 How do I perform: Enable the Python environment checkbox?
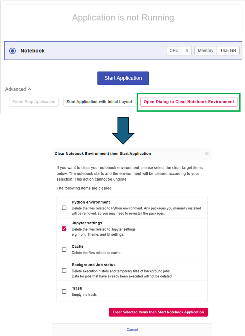click(64, 208)
